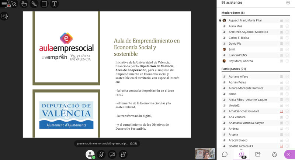This screenshot has width=295, height=160.
Task: Select the hand pan tool
Action: point(24,4)
